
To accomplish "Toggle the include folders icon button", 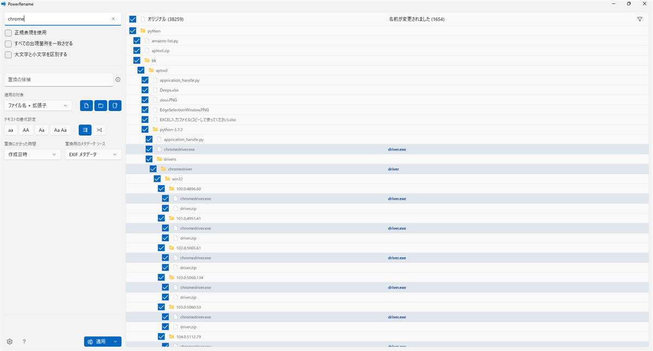I will [x=100, y=106].
